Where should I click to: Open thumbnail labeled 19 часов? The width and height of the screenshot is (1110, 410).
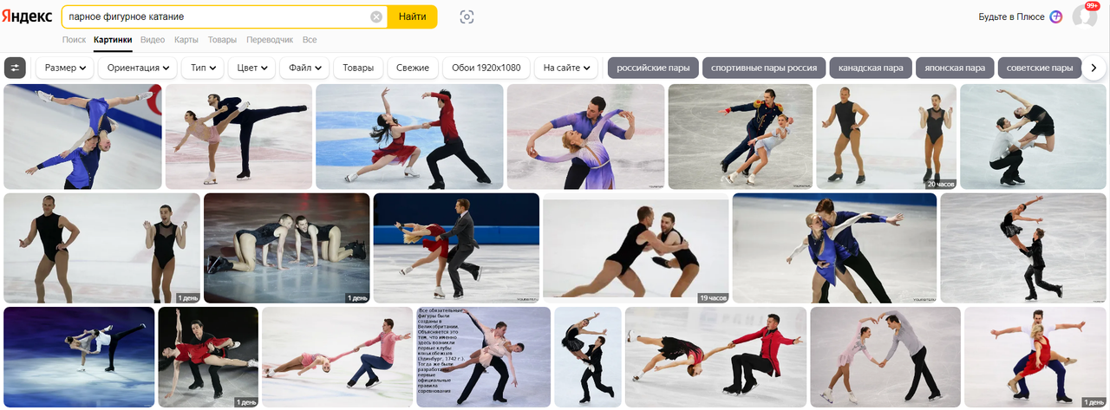636,248
